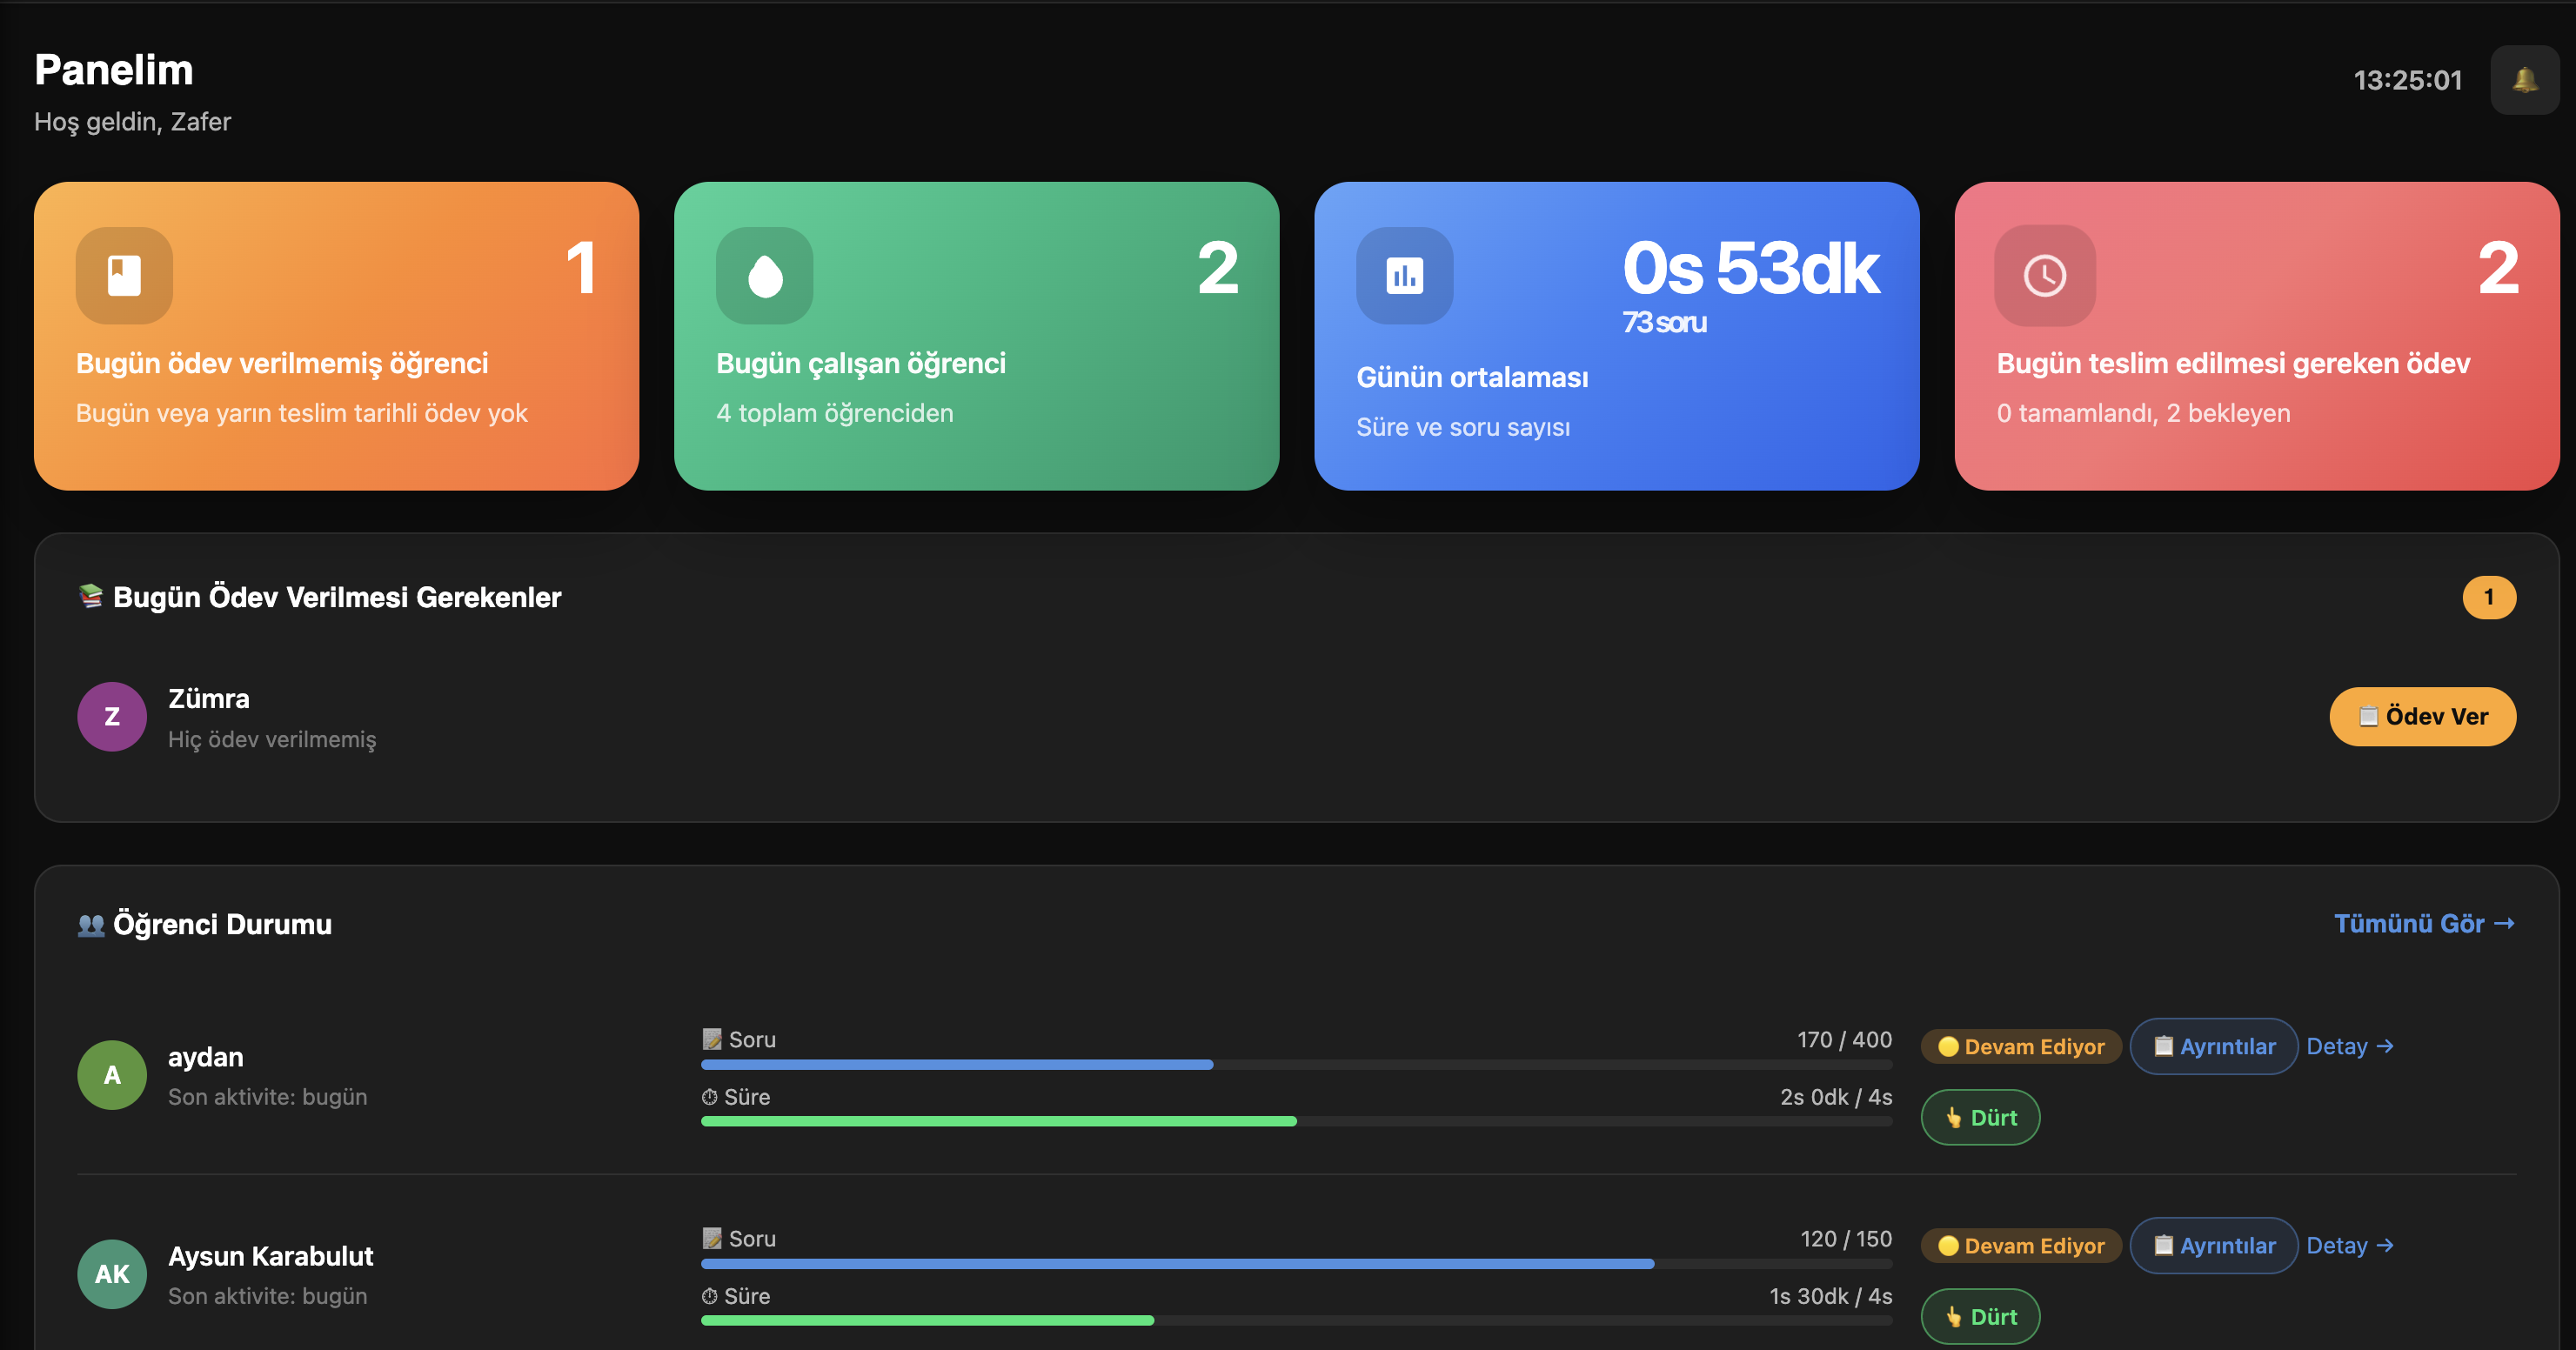Open the Bugün ödev verilmemiş öğrenci card
This screenshot has width=2576, height=1350.
(x=336, y=336)
